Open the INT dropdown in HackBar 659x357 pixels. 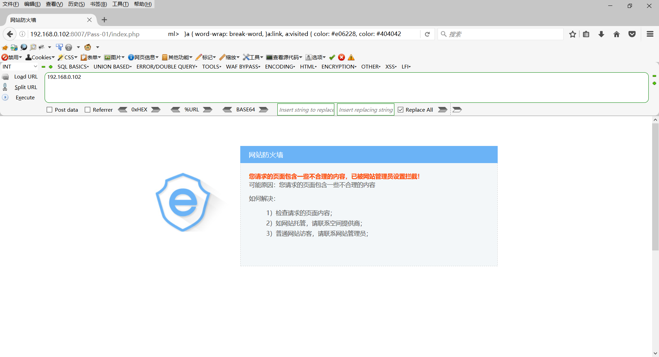click(19, 66)
